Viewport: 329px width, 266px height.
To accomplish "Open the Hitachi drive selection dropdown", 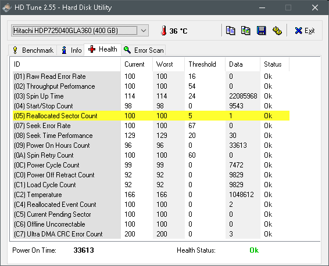I will tap(80, 31).
